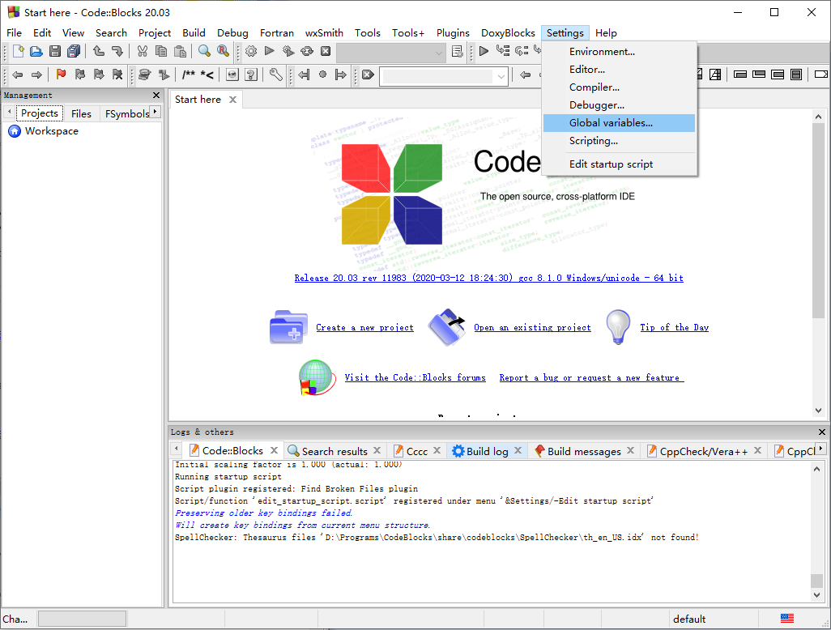Click the Rebuild cycle arrows icon
This screenshot has width=831, height=630.
pos(307,51)
